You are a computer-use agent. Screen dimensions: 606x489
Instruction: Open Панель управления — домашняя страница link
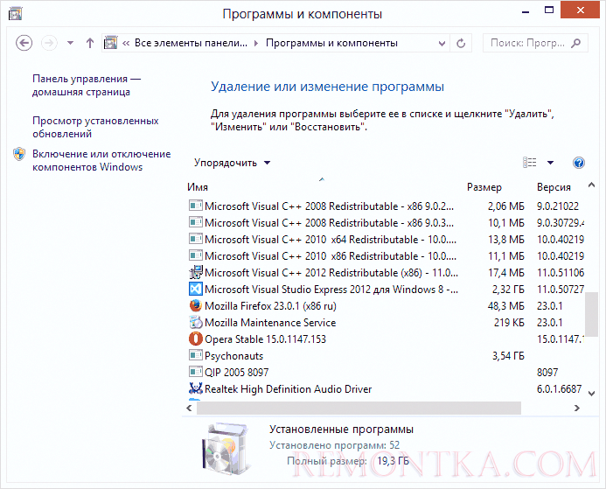click(87, 86)
